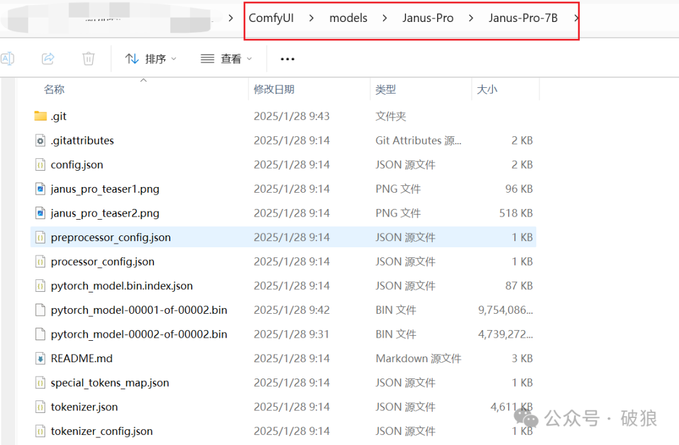Click pytorch_model-00001-of-00002.bin file name
This screenshot has width=679, height=445.
point(139,310)
